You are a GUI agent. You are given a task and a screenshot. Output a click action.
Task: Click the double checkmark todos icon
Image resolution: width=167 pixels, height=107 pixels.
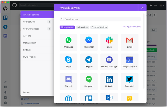[x=5, y=82]
